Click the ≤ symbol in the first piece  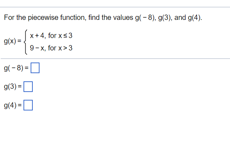point(65,36)
